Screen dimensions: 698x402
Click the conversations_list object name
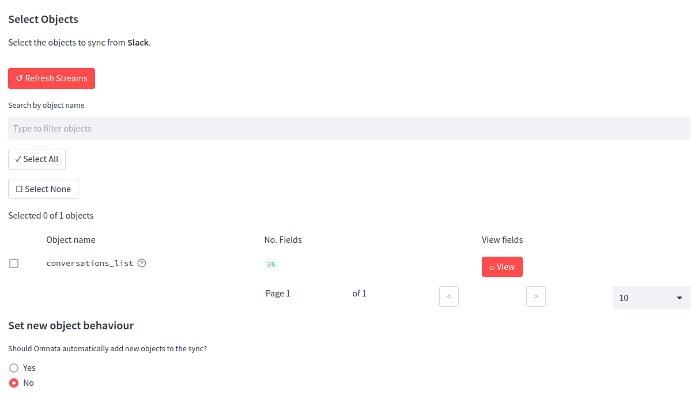point(90,263)
